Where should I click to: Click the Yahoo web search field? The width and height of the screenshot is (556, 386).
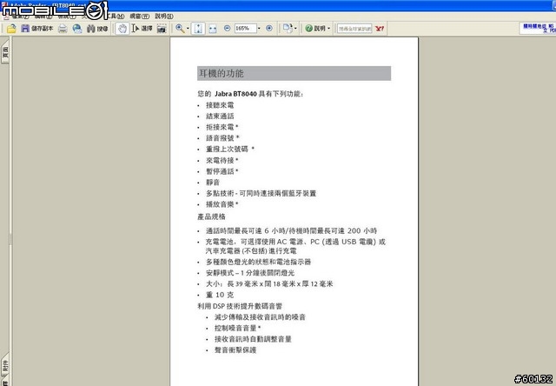click(x=354, y=29)
